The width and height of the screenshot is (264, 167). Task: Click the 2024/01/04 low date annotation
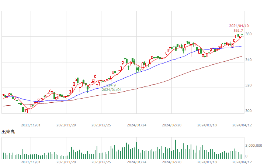[112, 90]
